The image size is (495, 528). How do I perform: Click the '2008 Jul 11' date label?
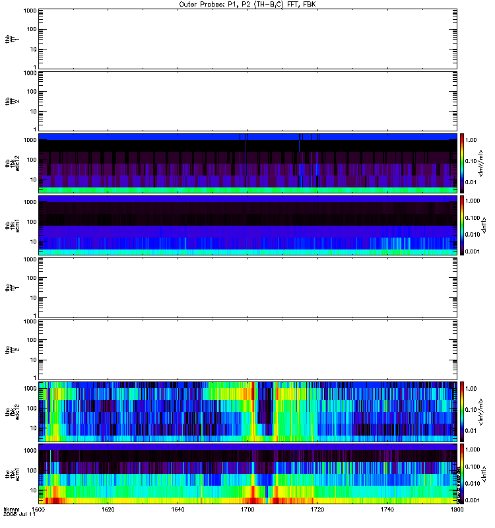[x=20, y=514]
